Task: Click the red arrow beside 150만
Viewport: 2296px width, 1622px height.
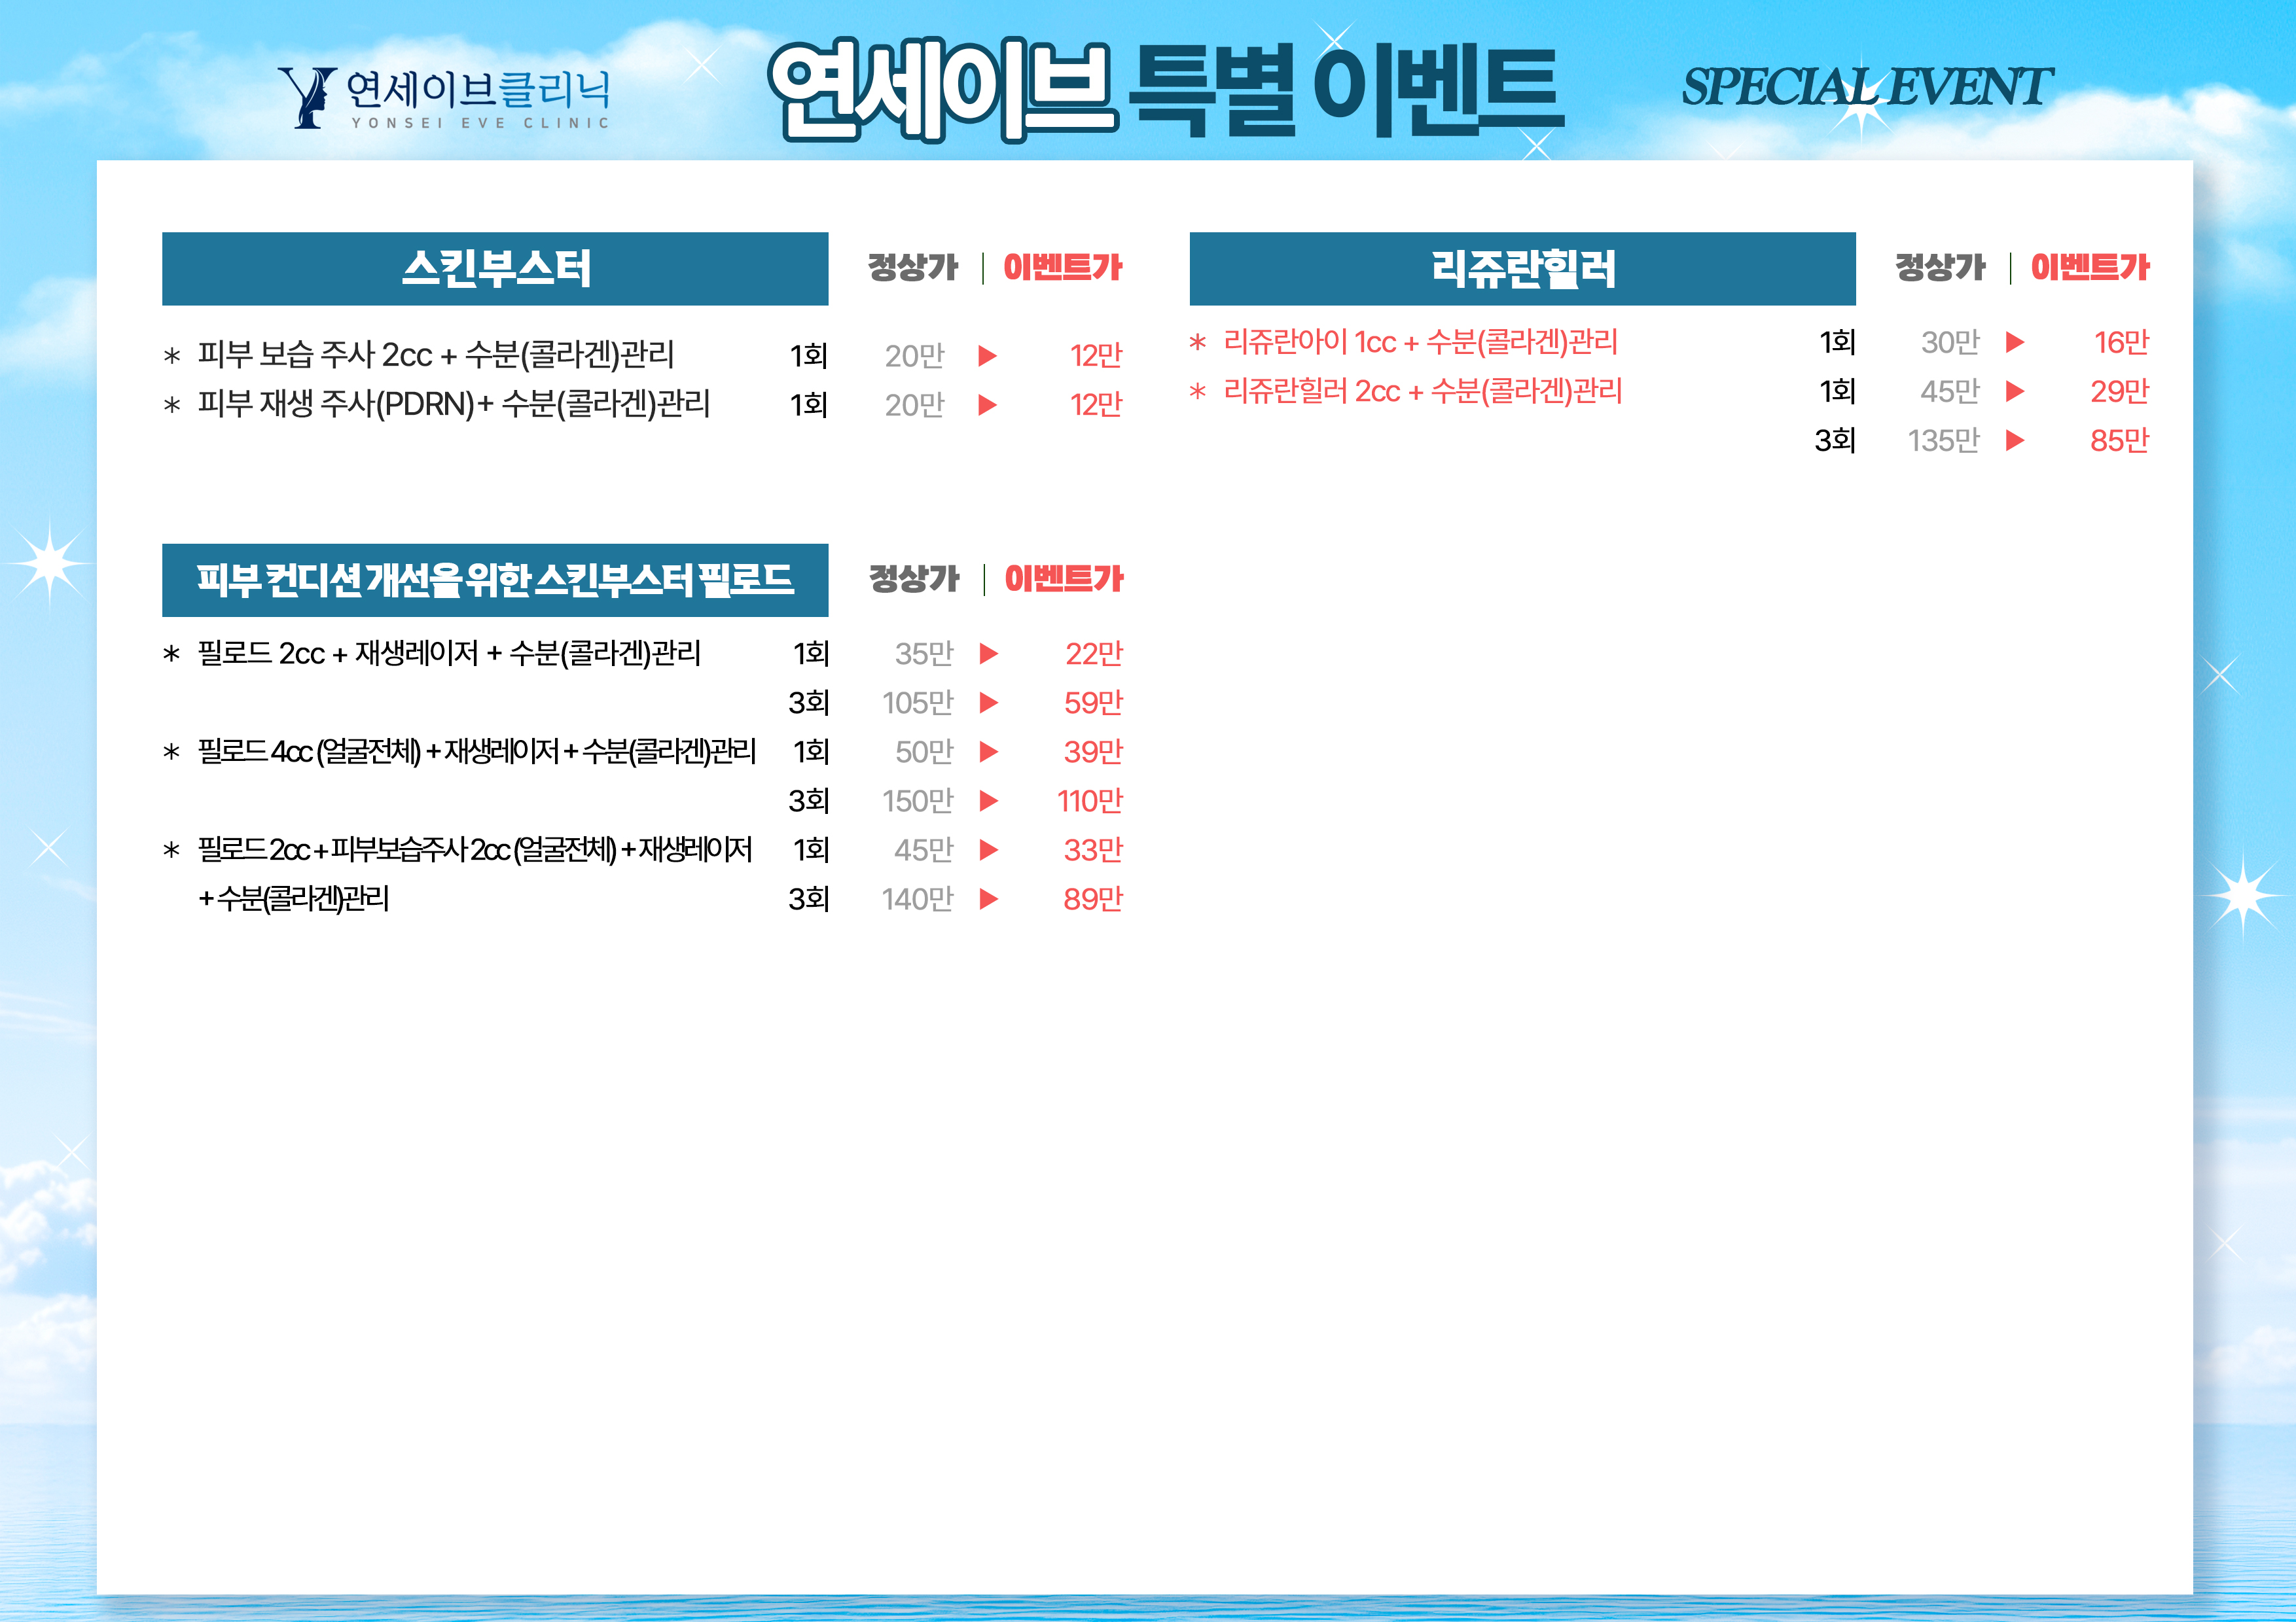Action: [x=989, y=800]
